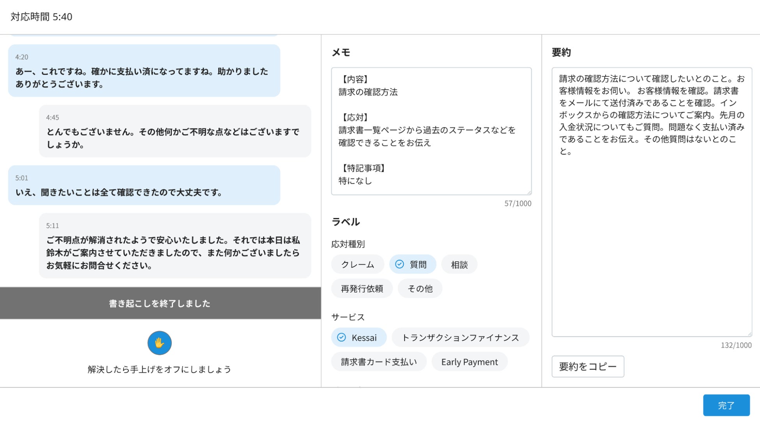Viewport: 760px width, 422px height.
Task: Click the blue 完了 button
Action: pyautogui.click(x=726, y=405)
